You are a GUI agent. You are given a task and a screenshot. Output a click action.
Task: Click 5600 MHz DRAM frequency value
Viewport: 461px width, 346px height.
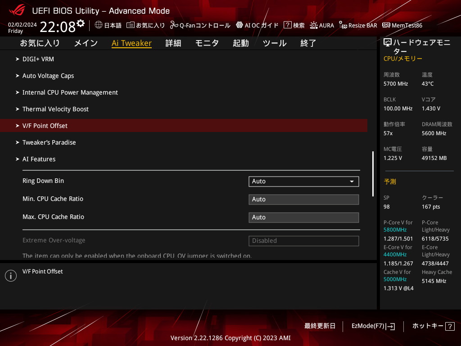[434, 133]
